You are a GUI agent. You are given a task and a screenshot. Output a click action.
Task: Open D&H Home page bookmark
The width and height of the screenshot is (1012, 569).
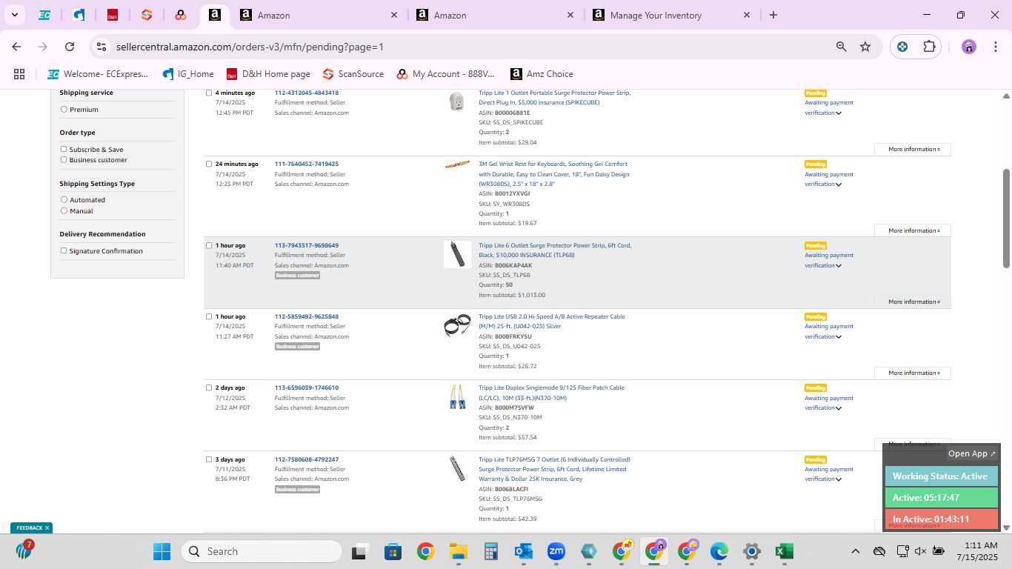coord(268,74)
